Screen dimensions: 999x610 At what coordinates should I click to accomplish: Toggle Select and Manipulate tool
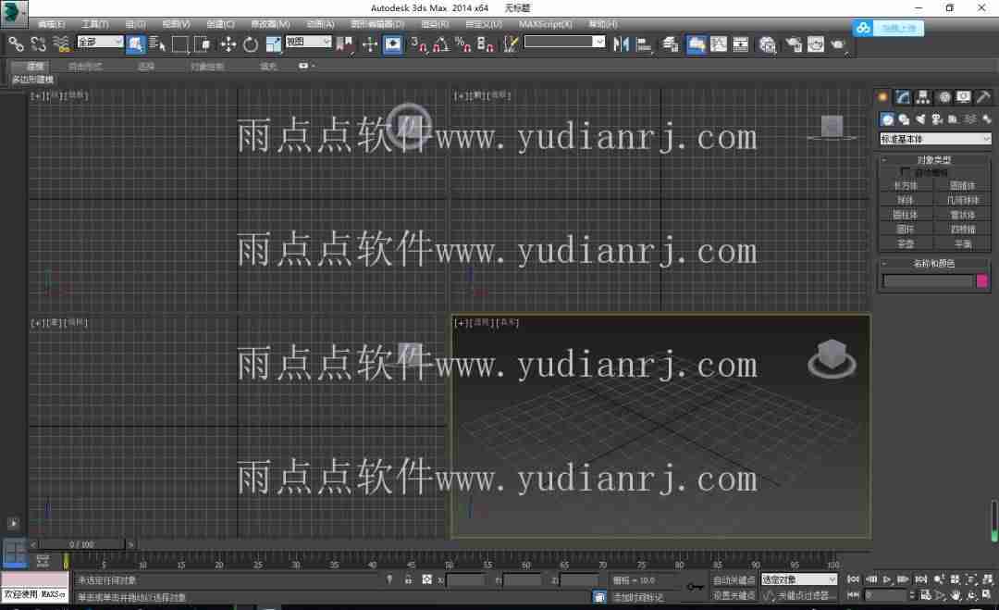click(x=369, y=44)
